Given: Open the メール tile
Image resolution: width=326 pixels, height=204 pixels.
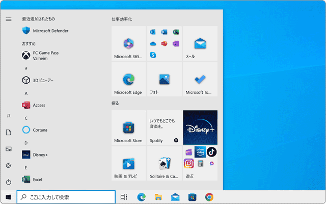Looking at the screenshot, I should (x=200, y=43).
